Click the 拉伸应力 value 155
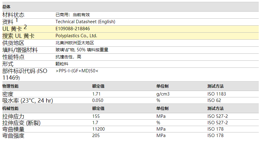The height and width of the screenshot is (141, 259). click(96, 116)
